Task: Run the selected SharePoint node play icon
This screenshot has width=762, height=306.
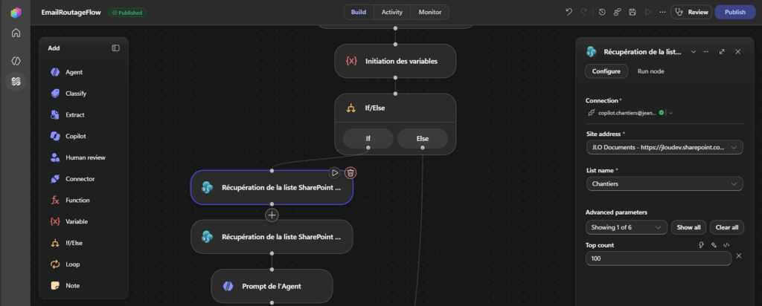Action: (x=334, y=172)
